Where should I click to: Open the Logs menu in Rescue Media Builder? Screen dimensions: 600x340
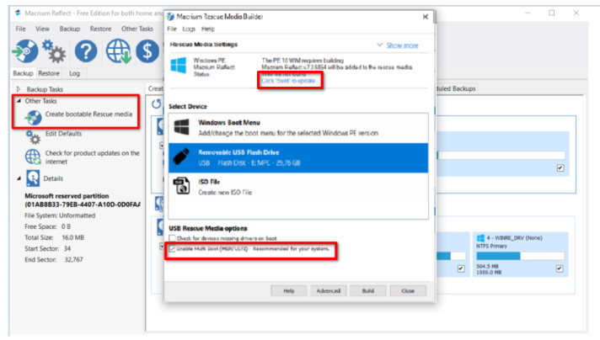pos(189,29)
